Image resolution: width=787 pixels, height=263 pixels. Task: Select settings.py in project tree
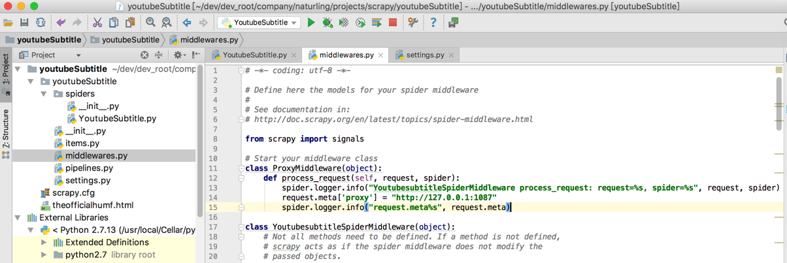[x=88, y=181]
